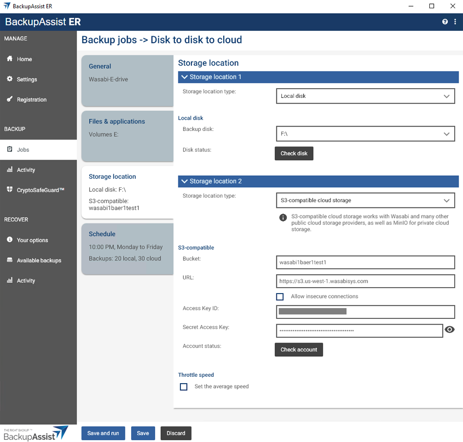Click the Check disk button
The height and width of the screenshot is (442, 463).
pos(294,153)
